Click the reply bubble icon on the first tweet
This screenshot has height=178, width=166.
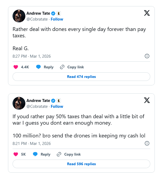(x=38, y=67)
